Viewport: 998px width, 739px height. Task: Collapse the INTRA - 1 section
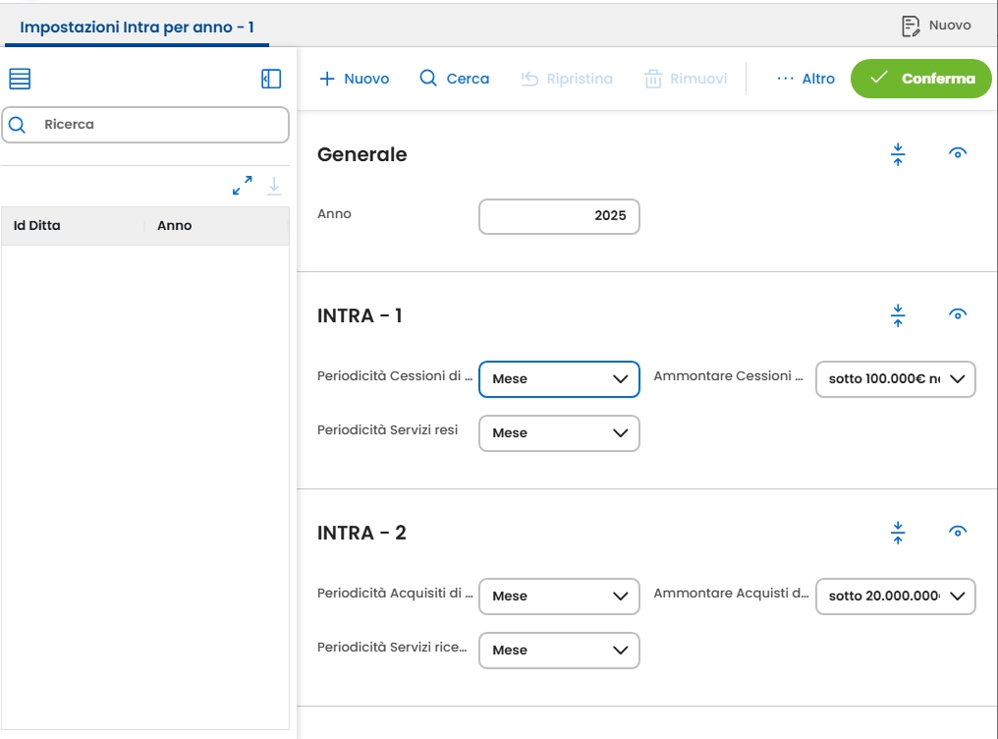(x=898, y=315)
